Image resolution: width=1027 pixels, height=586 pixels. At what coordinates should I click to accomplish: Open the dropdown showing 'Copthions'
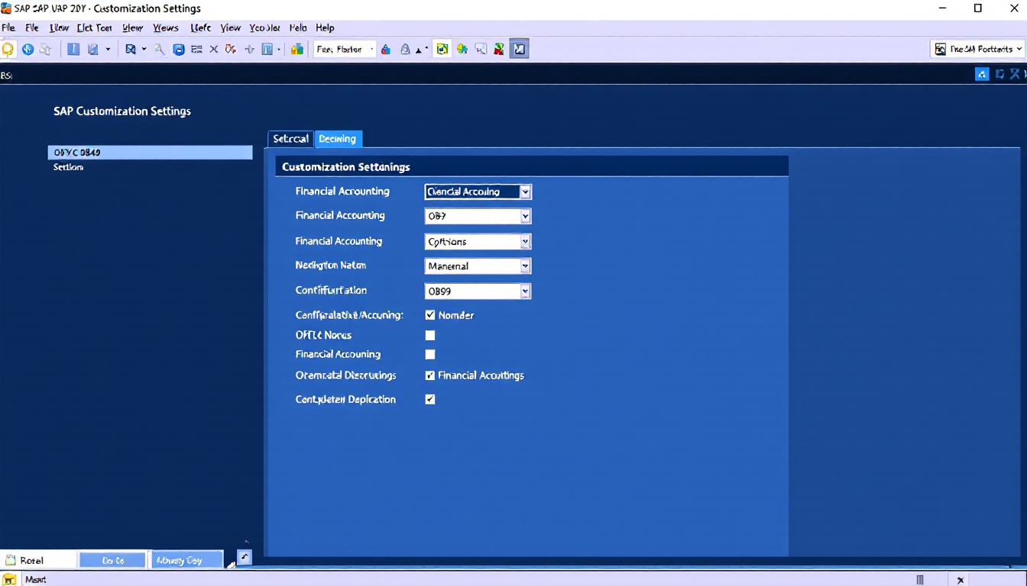coord(478,242)
